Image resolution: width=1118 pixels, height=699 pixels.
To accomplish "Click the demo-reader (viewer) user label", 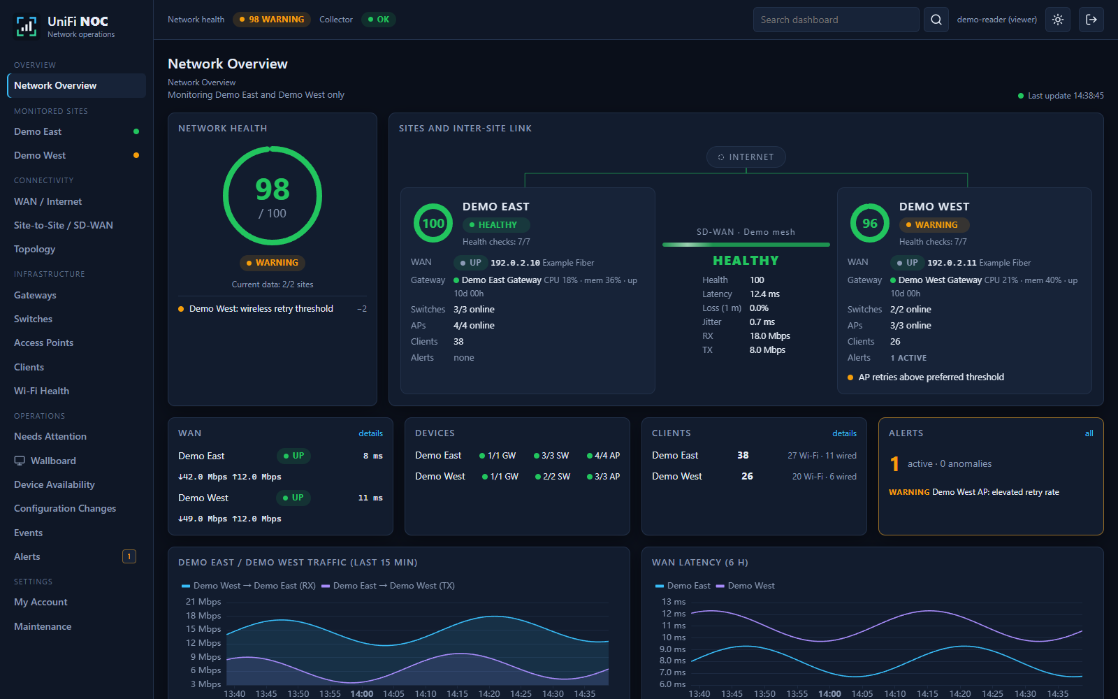I will [997, 20].
